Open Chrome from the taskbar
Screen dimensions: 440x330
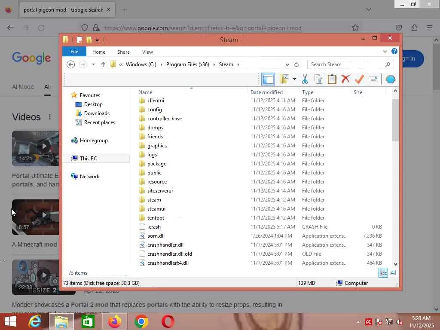point(141,321)
